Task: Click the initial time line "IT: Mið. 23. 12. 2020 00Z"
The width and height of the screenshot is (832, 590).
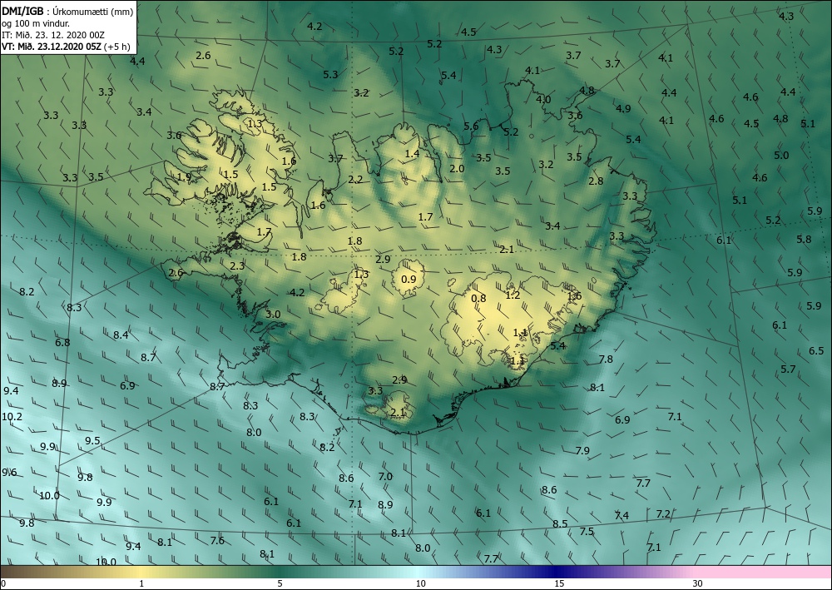Action: coord(53,34)
